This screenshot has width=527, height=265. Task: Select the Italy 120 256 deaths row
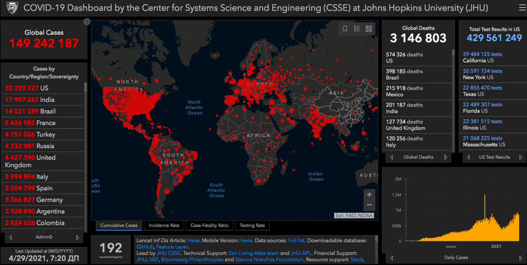[x=417, y=142]
